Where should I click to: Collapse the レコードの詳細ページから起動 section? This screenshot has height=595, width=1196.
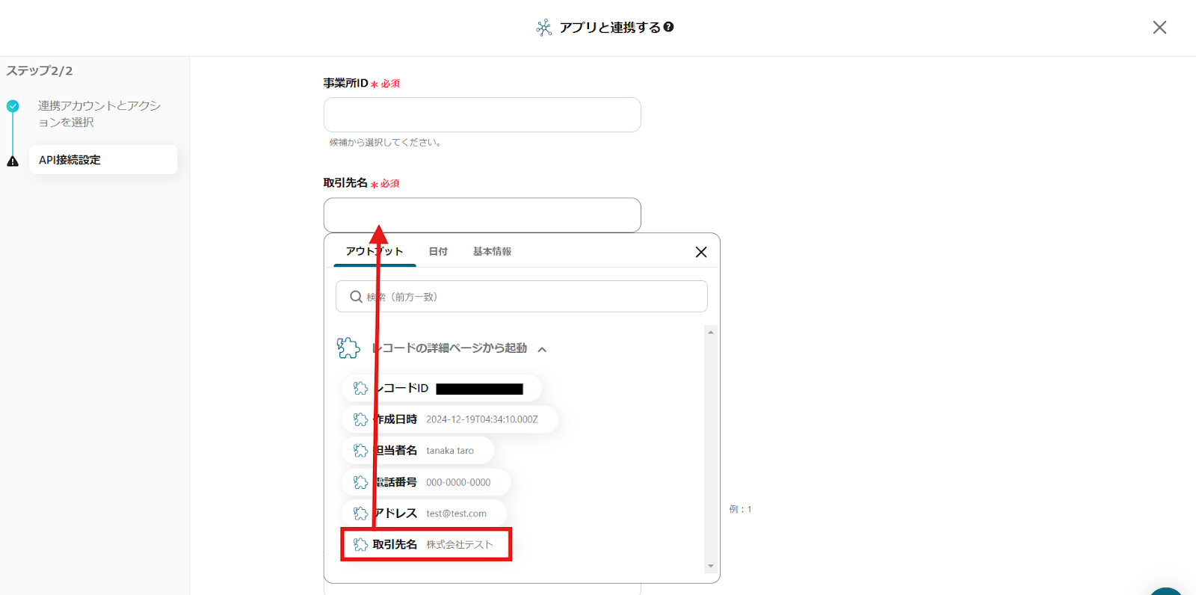click(x=542, y=349)
